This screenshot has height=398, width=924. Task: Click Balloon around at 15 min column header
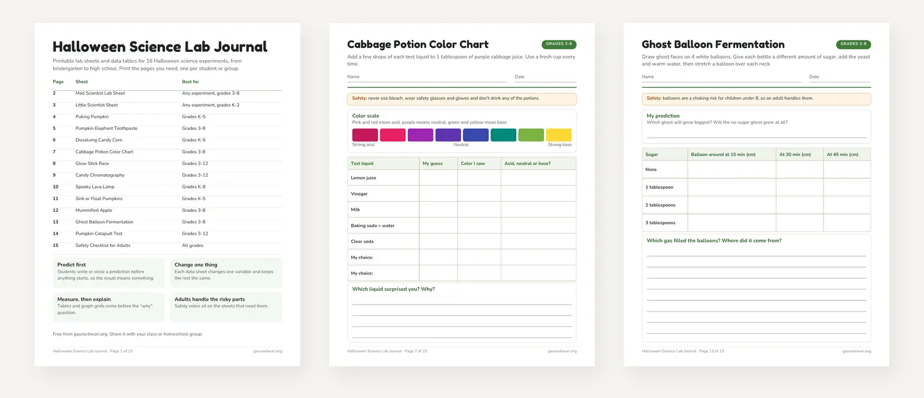click(723, 155)
